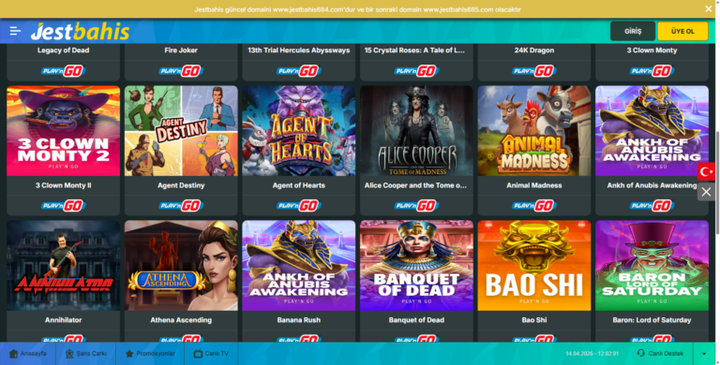Click Play'n GO logo under Fire Joker
The width and height of the screenshot is (720, 365).
181,71
